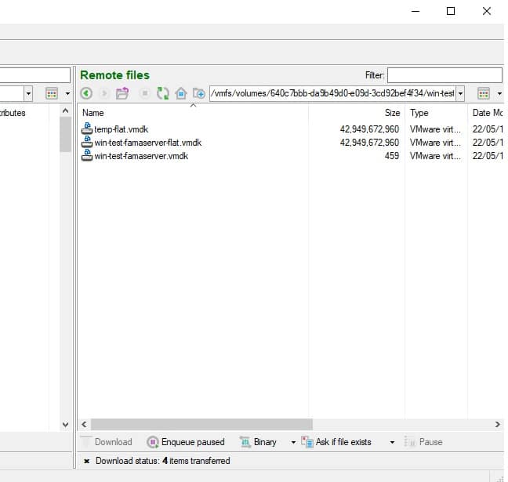
Task: Dismiss download status with the x icon
Action: click(86, 461)
